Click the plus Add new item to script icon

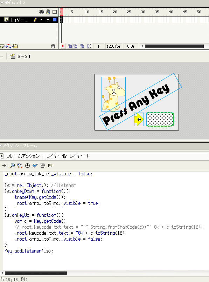(x=4, y=166)
